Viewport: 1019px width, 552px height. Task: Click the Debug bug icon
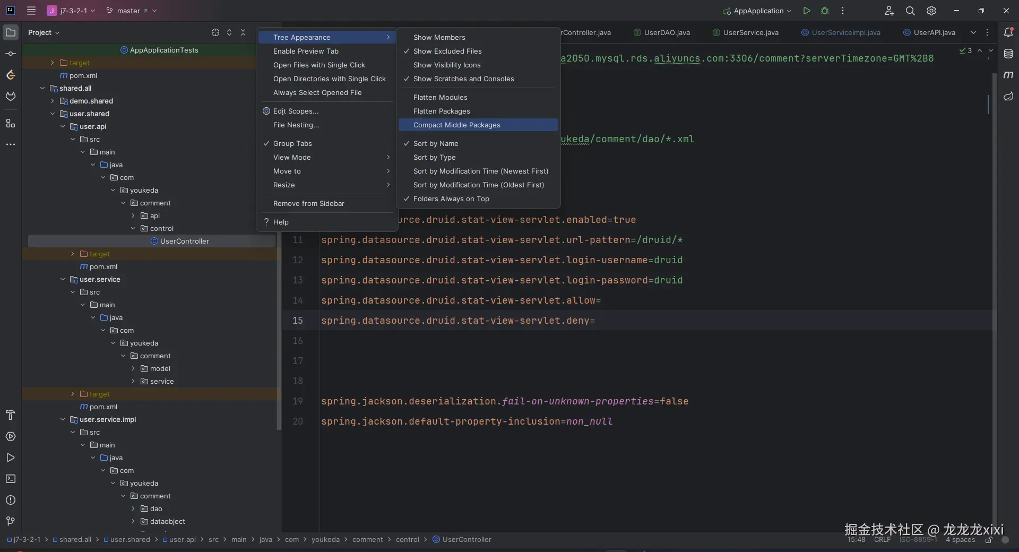(825, 11)
